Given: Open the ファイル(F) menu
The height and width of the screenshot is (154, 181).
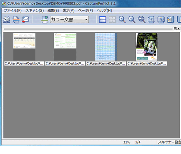Looking at the screenshot, I should coord(12,10).
